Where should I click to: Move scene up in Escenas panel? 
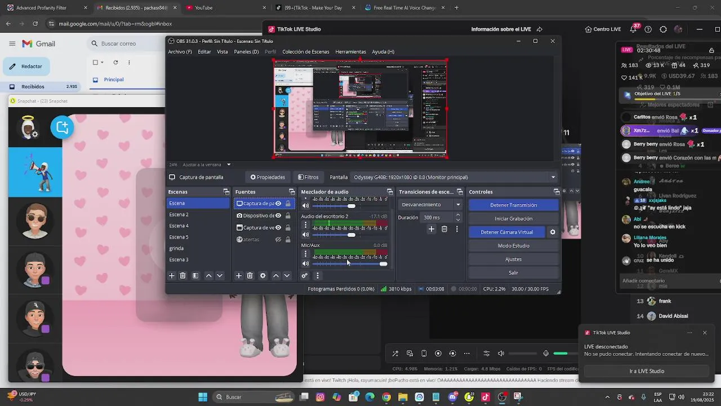[208, 276]
